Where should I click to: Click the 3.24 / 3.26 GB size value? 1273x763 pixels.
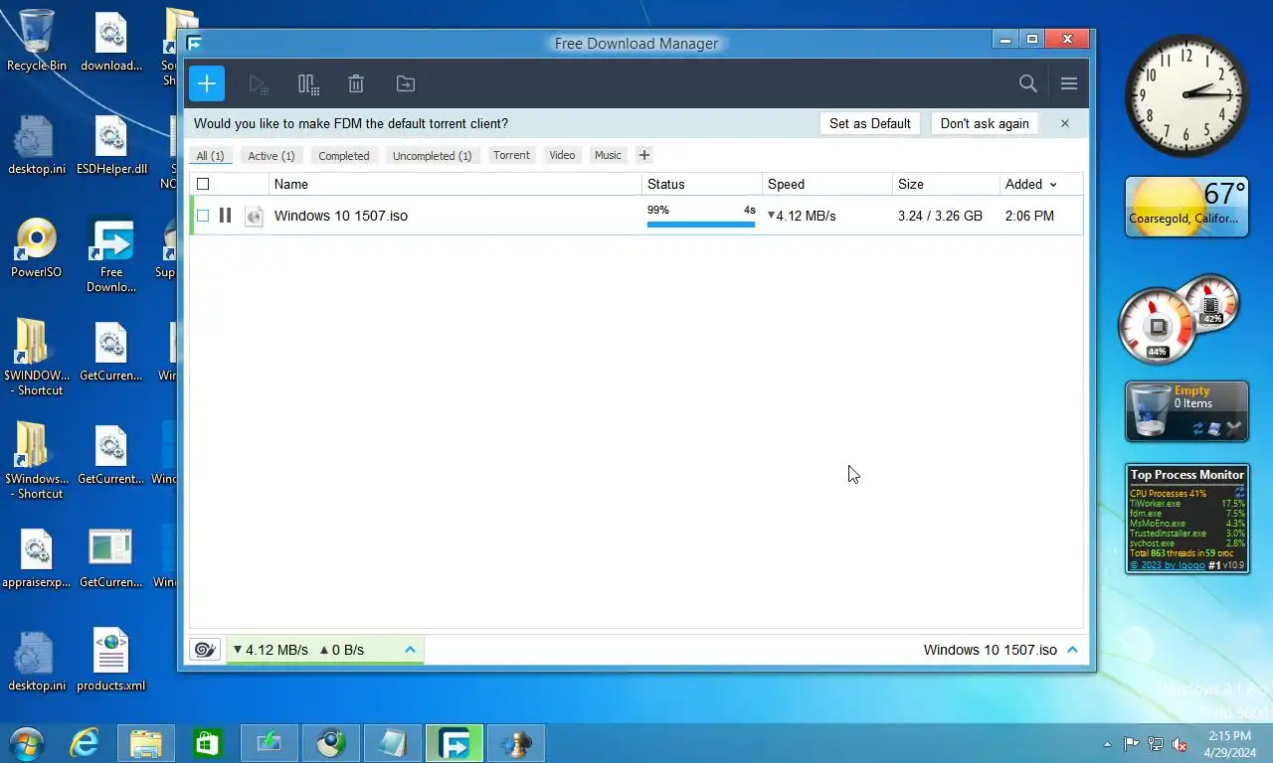[x=940, y=216]
